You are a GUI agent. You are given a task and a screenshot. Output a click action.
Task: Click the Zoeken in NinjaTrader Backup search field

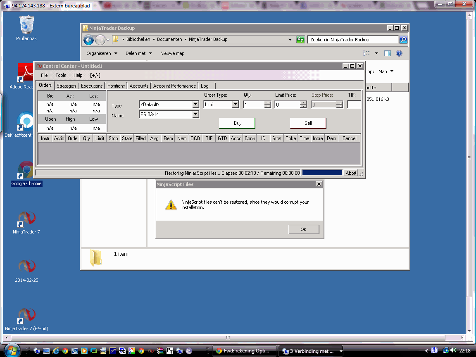click(x=352, y=40)
